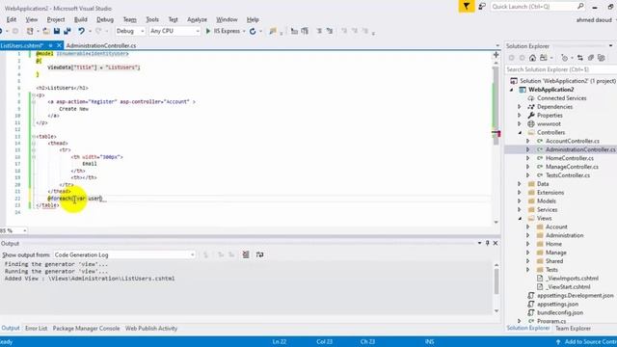Screen dimensions: 617x347
Task: Open the Web Publish Activity tab
Action: coord(151,328)
